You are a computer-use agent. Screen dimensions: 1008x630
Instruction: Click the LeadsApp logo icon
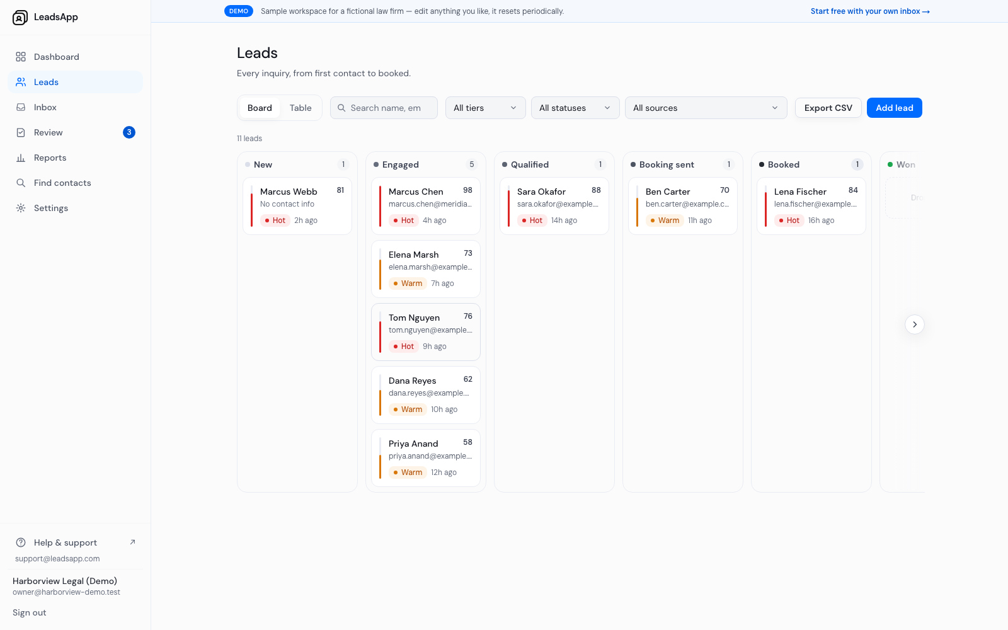point(20,18)
